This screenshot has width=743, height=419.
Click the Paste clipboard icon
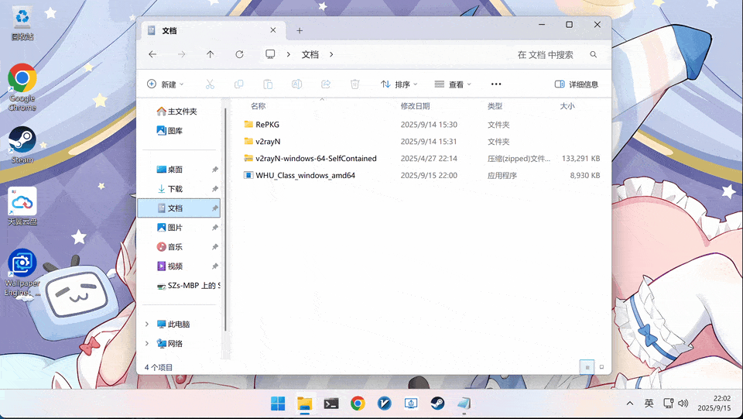pos(268,84)
